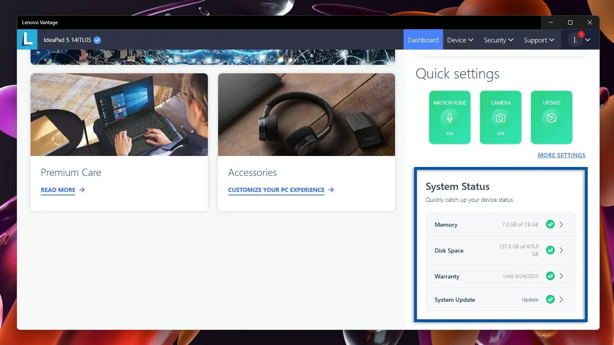Click the Accessories headphones thumbnail
Screen dimensions: 614x345
(x=306, y=114)
